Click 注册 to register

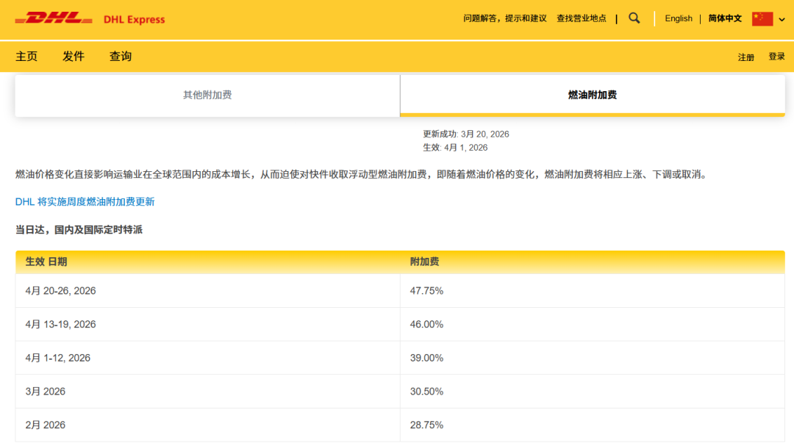746,57
